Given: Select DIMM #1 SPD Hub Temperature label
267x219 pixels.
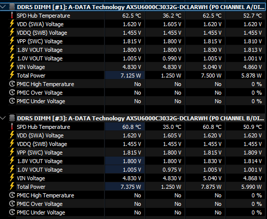Looking at the screenshot, I should click(43, 16).
